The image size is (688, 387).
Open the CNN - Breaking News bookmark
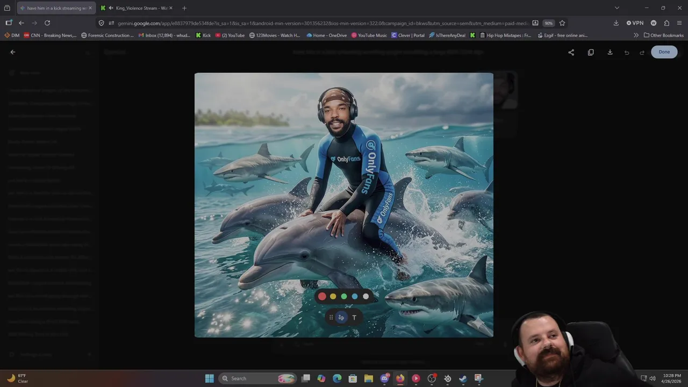click(50, 35)
